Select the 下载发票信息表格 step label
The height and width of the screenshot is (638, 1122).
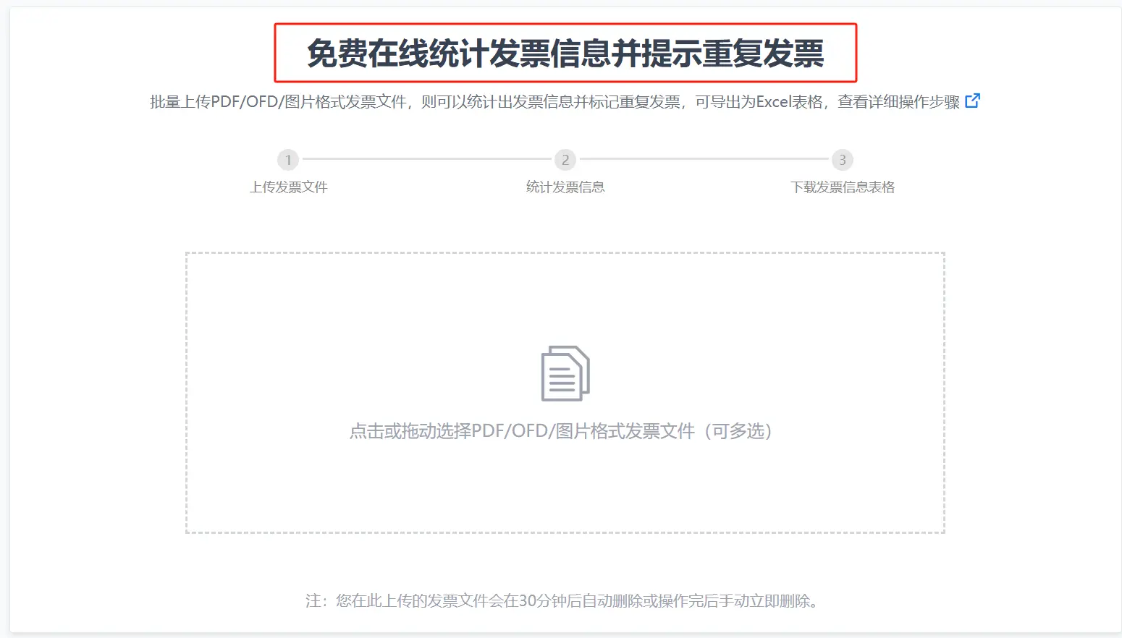coord(843,187)
